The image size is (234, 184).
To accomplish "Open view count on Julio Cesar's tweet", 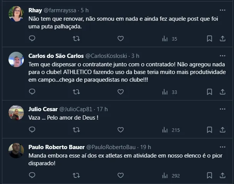I will (x=170, y=130).
